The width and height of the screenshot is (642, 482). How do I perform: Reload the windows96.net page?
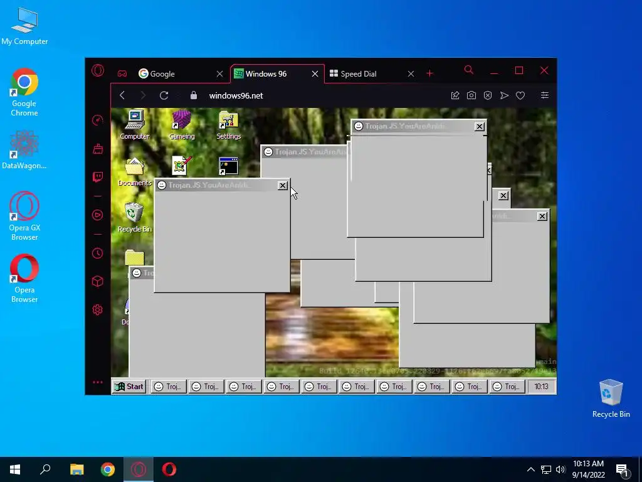164,95
